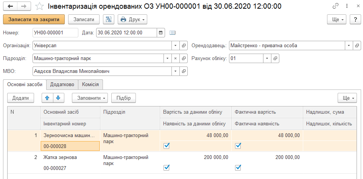Open Рахунок обліку record with open icon
Image resolution: width=363 pixels, height=179 pixels.
click(x=275, y=59)
